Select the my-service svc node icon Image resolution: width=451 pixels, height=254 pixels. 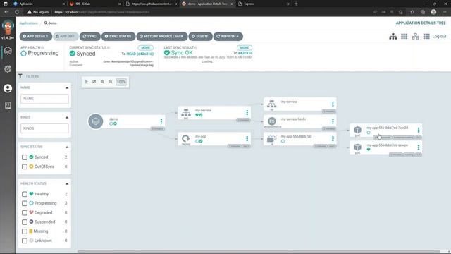point(186,112)
